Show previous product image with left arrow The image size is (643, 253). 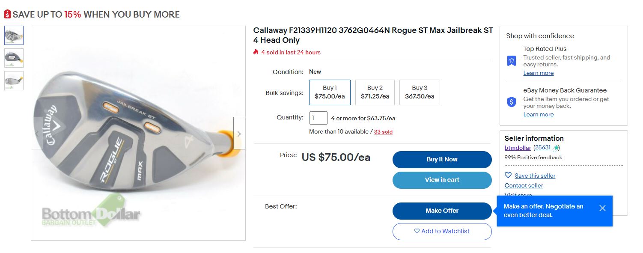37,133
